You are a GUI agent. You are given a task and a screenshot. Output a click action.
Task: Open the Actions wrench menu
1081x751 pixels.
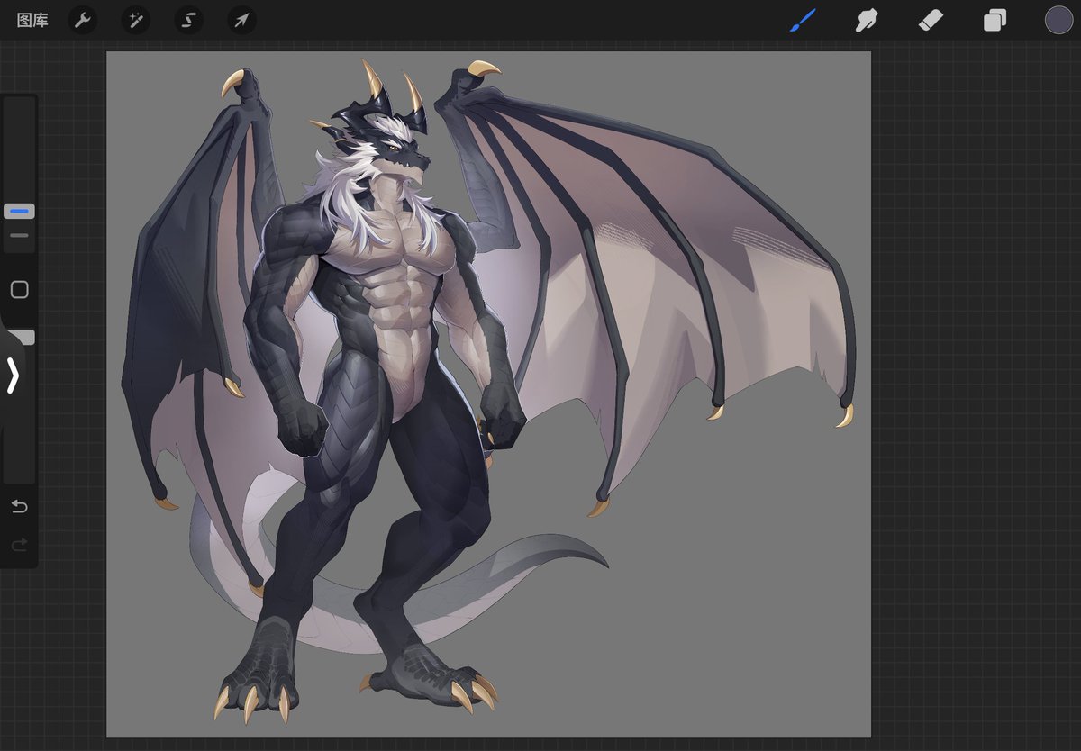pos(83,20)
